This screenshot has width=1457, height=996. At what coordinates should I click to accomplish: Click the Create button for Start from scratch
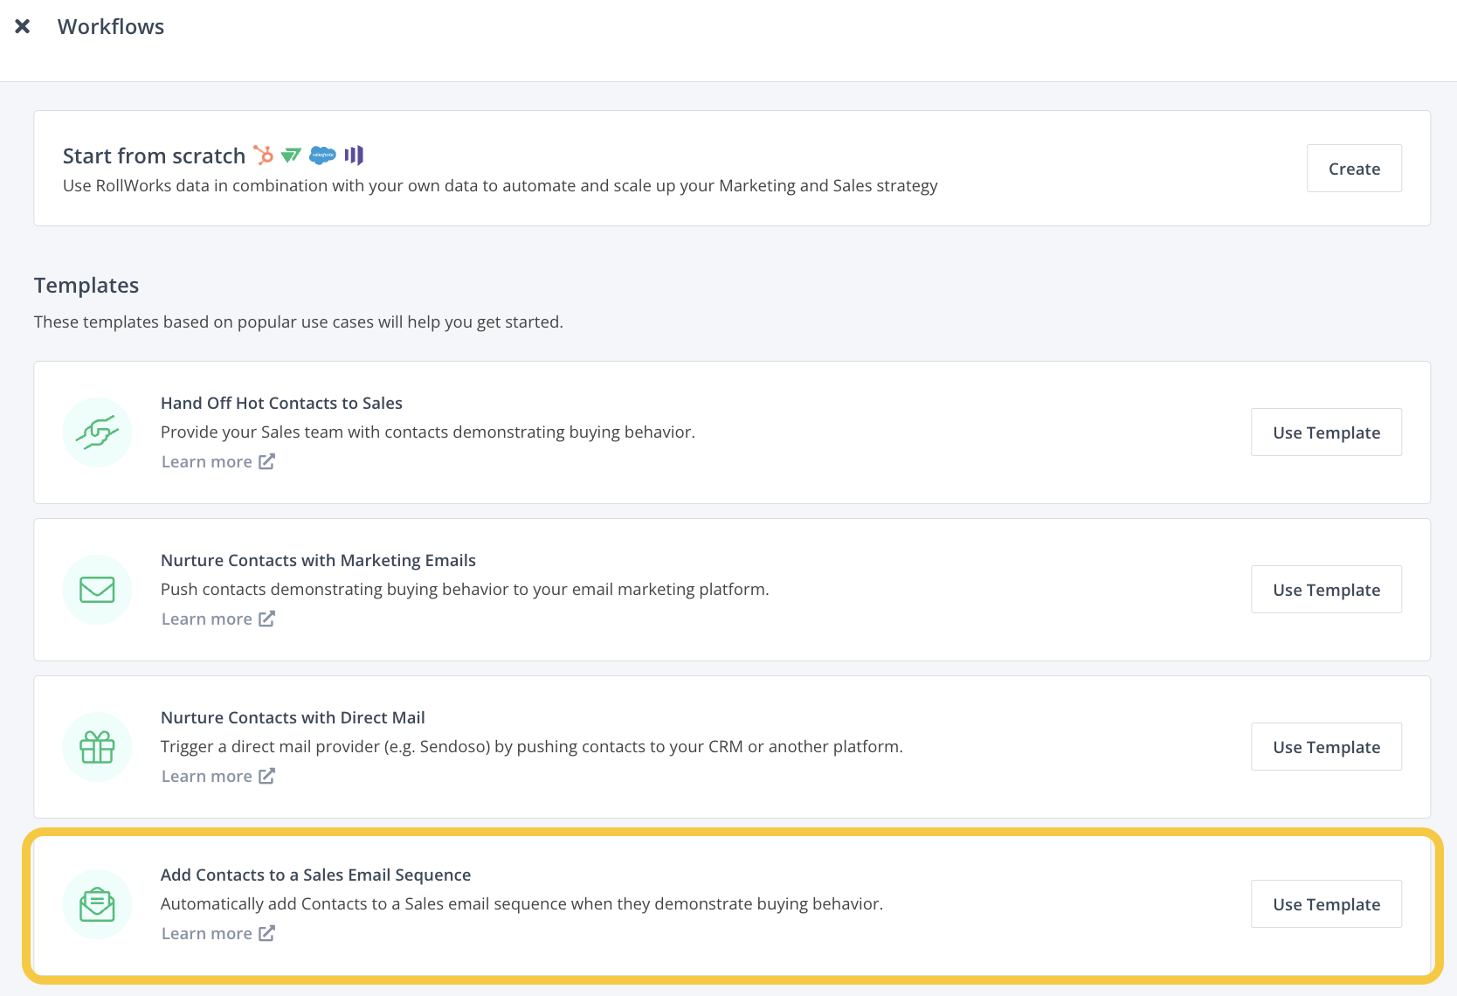(1354, 169)
